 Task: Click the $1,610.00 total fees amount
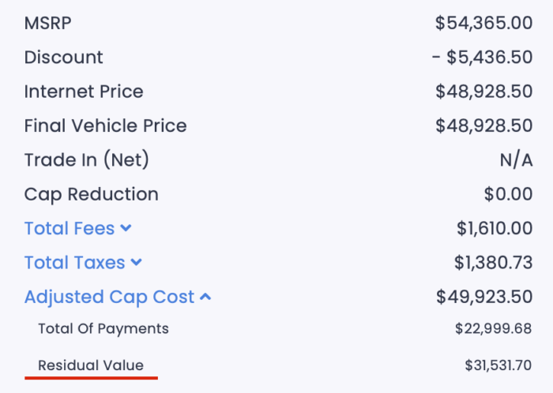pos(495,229)
